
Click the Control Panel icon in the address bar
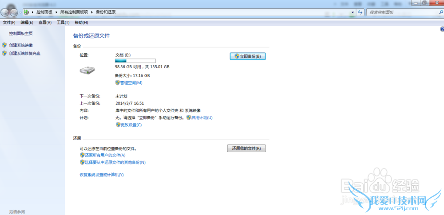coord(27,12)
